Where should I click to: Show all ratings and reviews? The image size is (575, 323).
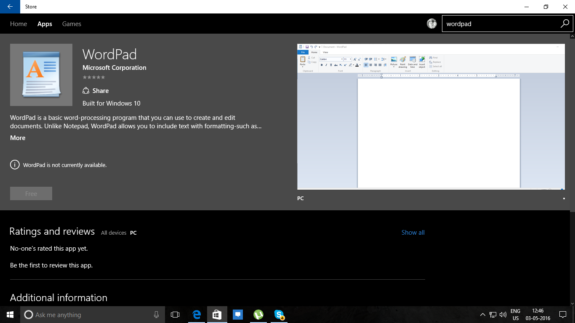(413, 233)
